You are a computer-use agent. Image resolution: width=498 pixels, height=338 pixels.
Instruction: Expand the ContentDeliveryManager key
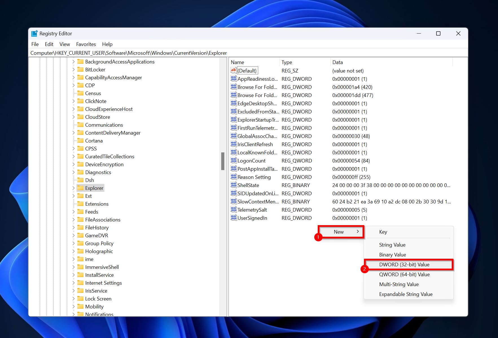(73, 133)
